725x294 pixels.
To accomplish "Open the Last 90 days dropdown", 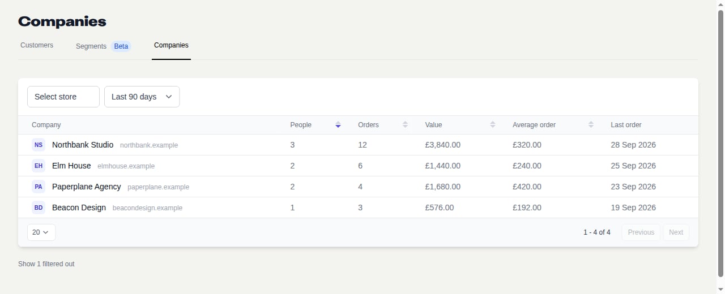I will point(142,97).
